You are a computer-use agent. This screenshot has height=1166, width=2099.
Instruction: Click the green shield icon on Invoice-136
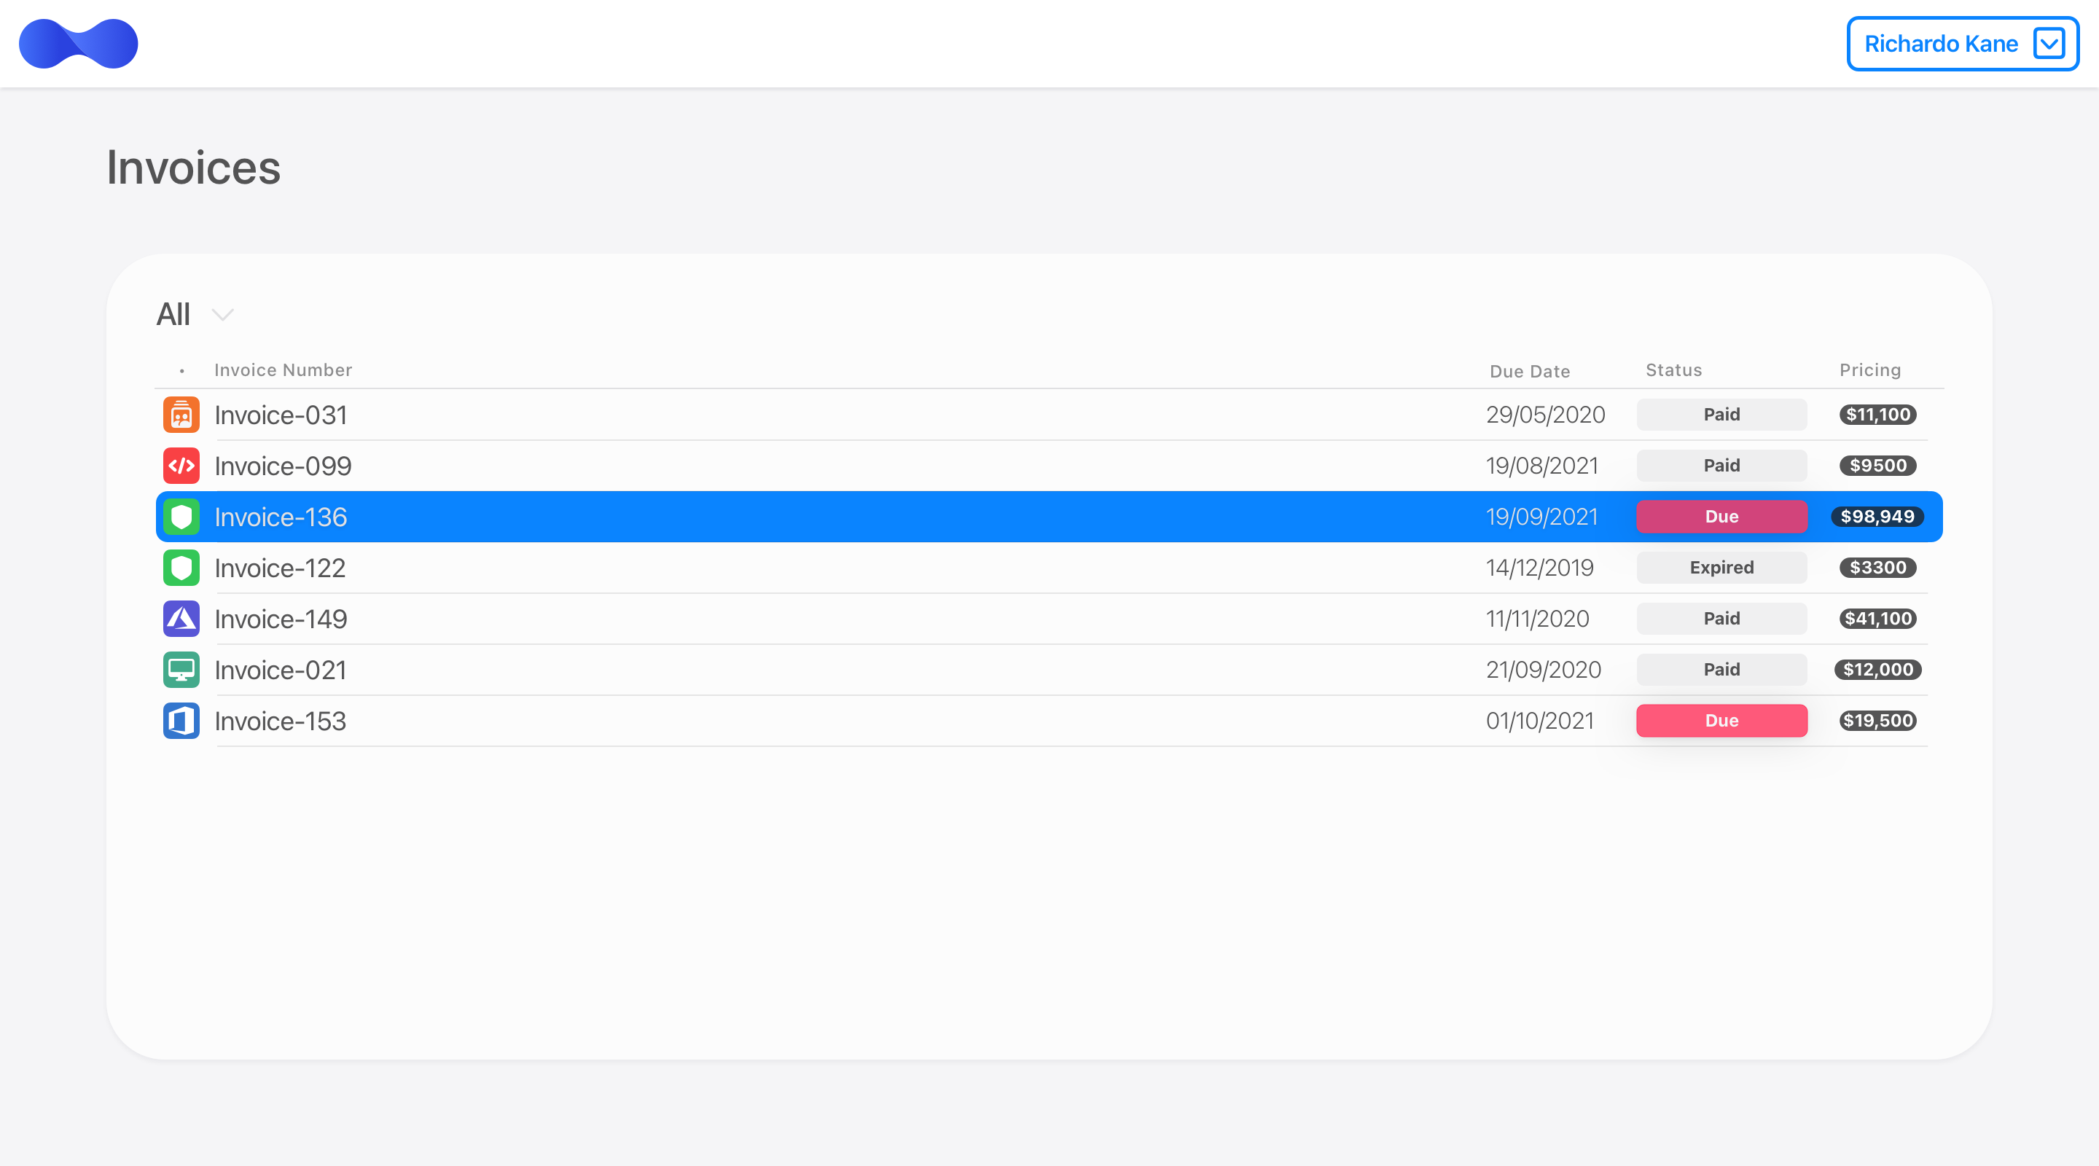click(181, 517)
